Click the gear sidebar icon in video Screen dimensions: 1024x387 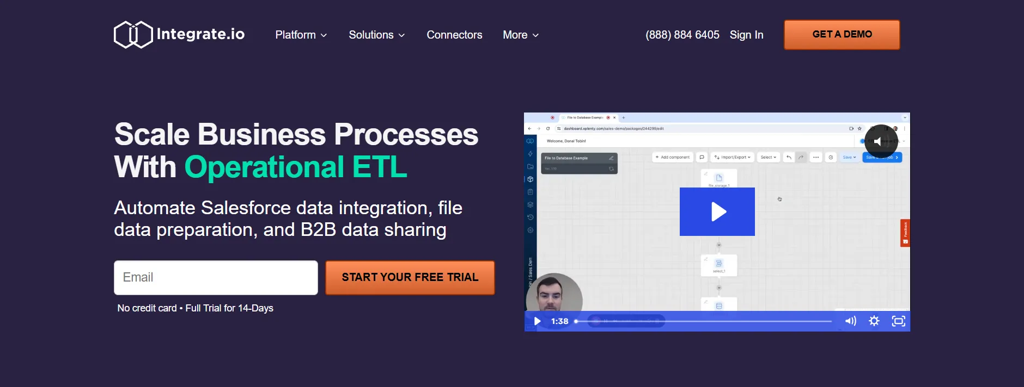point(530,230)
